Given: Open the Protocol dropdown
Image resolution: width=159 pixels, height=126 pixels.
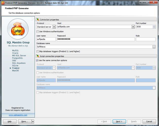Looking at the screenshot, I should [x=54, y=27].
